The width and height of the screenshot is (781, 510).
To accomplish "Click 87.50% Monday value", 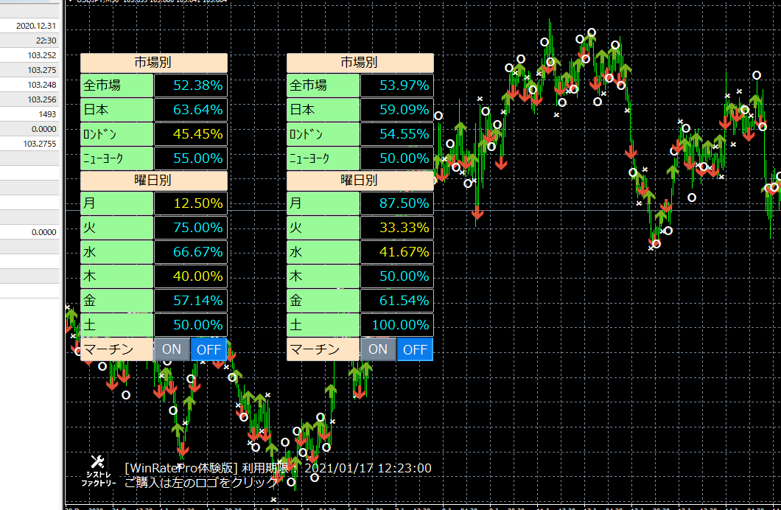I will 397,203.
